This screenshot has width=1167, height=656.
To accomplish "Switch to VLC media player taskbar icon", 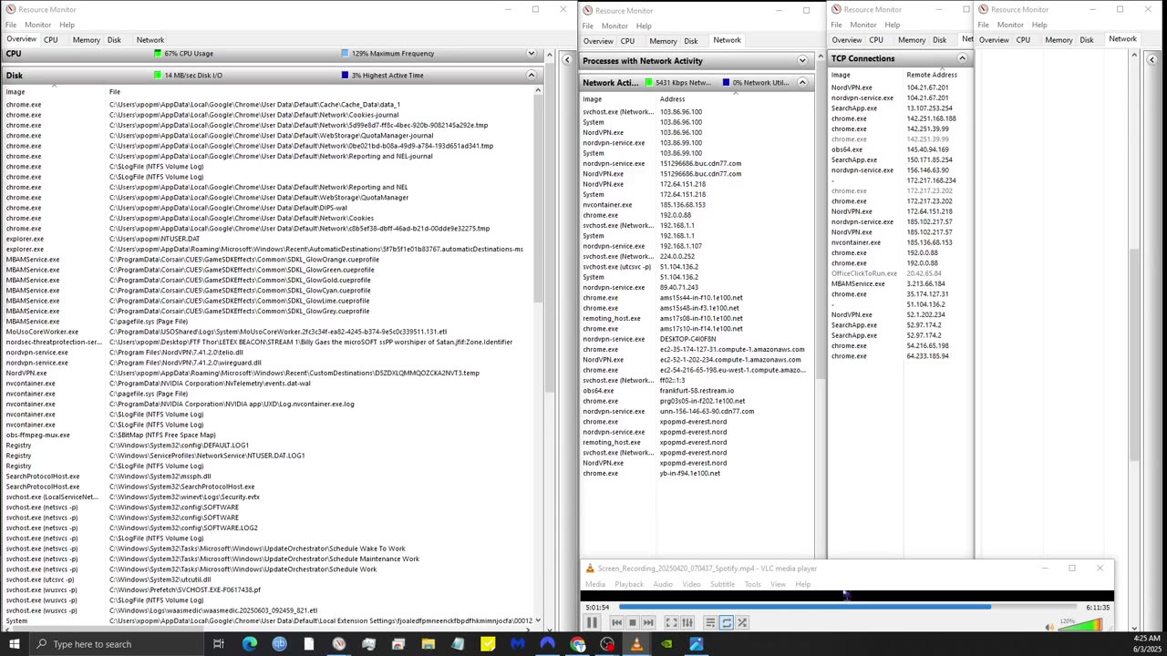I will [x=636, y=644].
